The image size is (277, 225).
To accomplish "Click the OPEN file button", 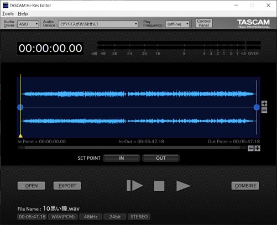I will click(x=32, y=186).
